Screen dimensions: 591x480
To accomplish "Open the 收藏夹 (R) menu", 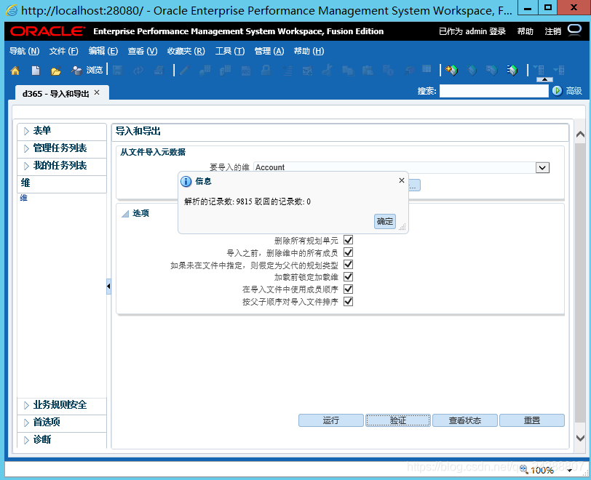I will click(186, 51).
